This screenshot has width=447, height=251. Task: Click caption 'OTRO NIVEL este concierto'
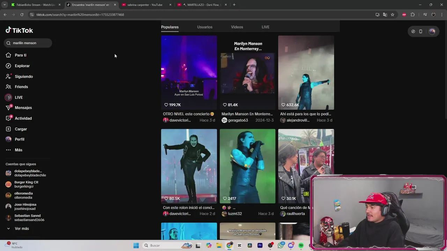coord(189,114)
